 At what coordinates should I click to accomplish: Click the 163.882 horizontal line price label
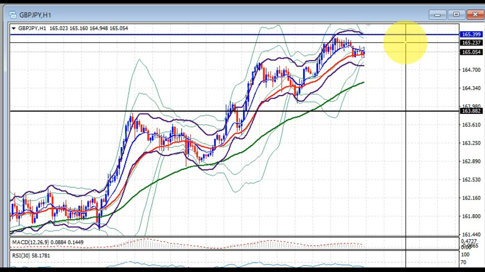(x=471, y=111)
